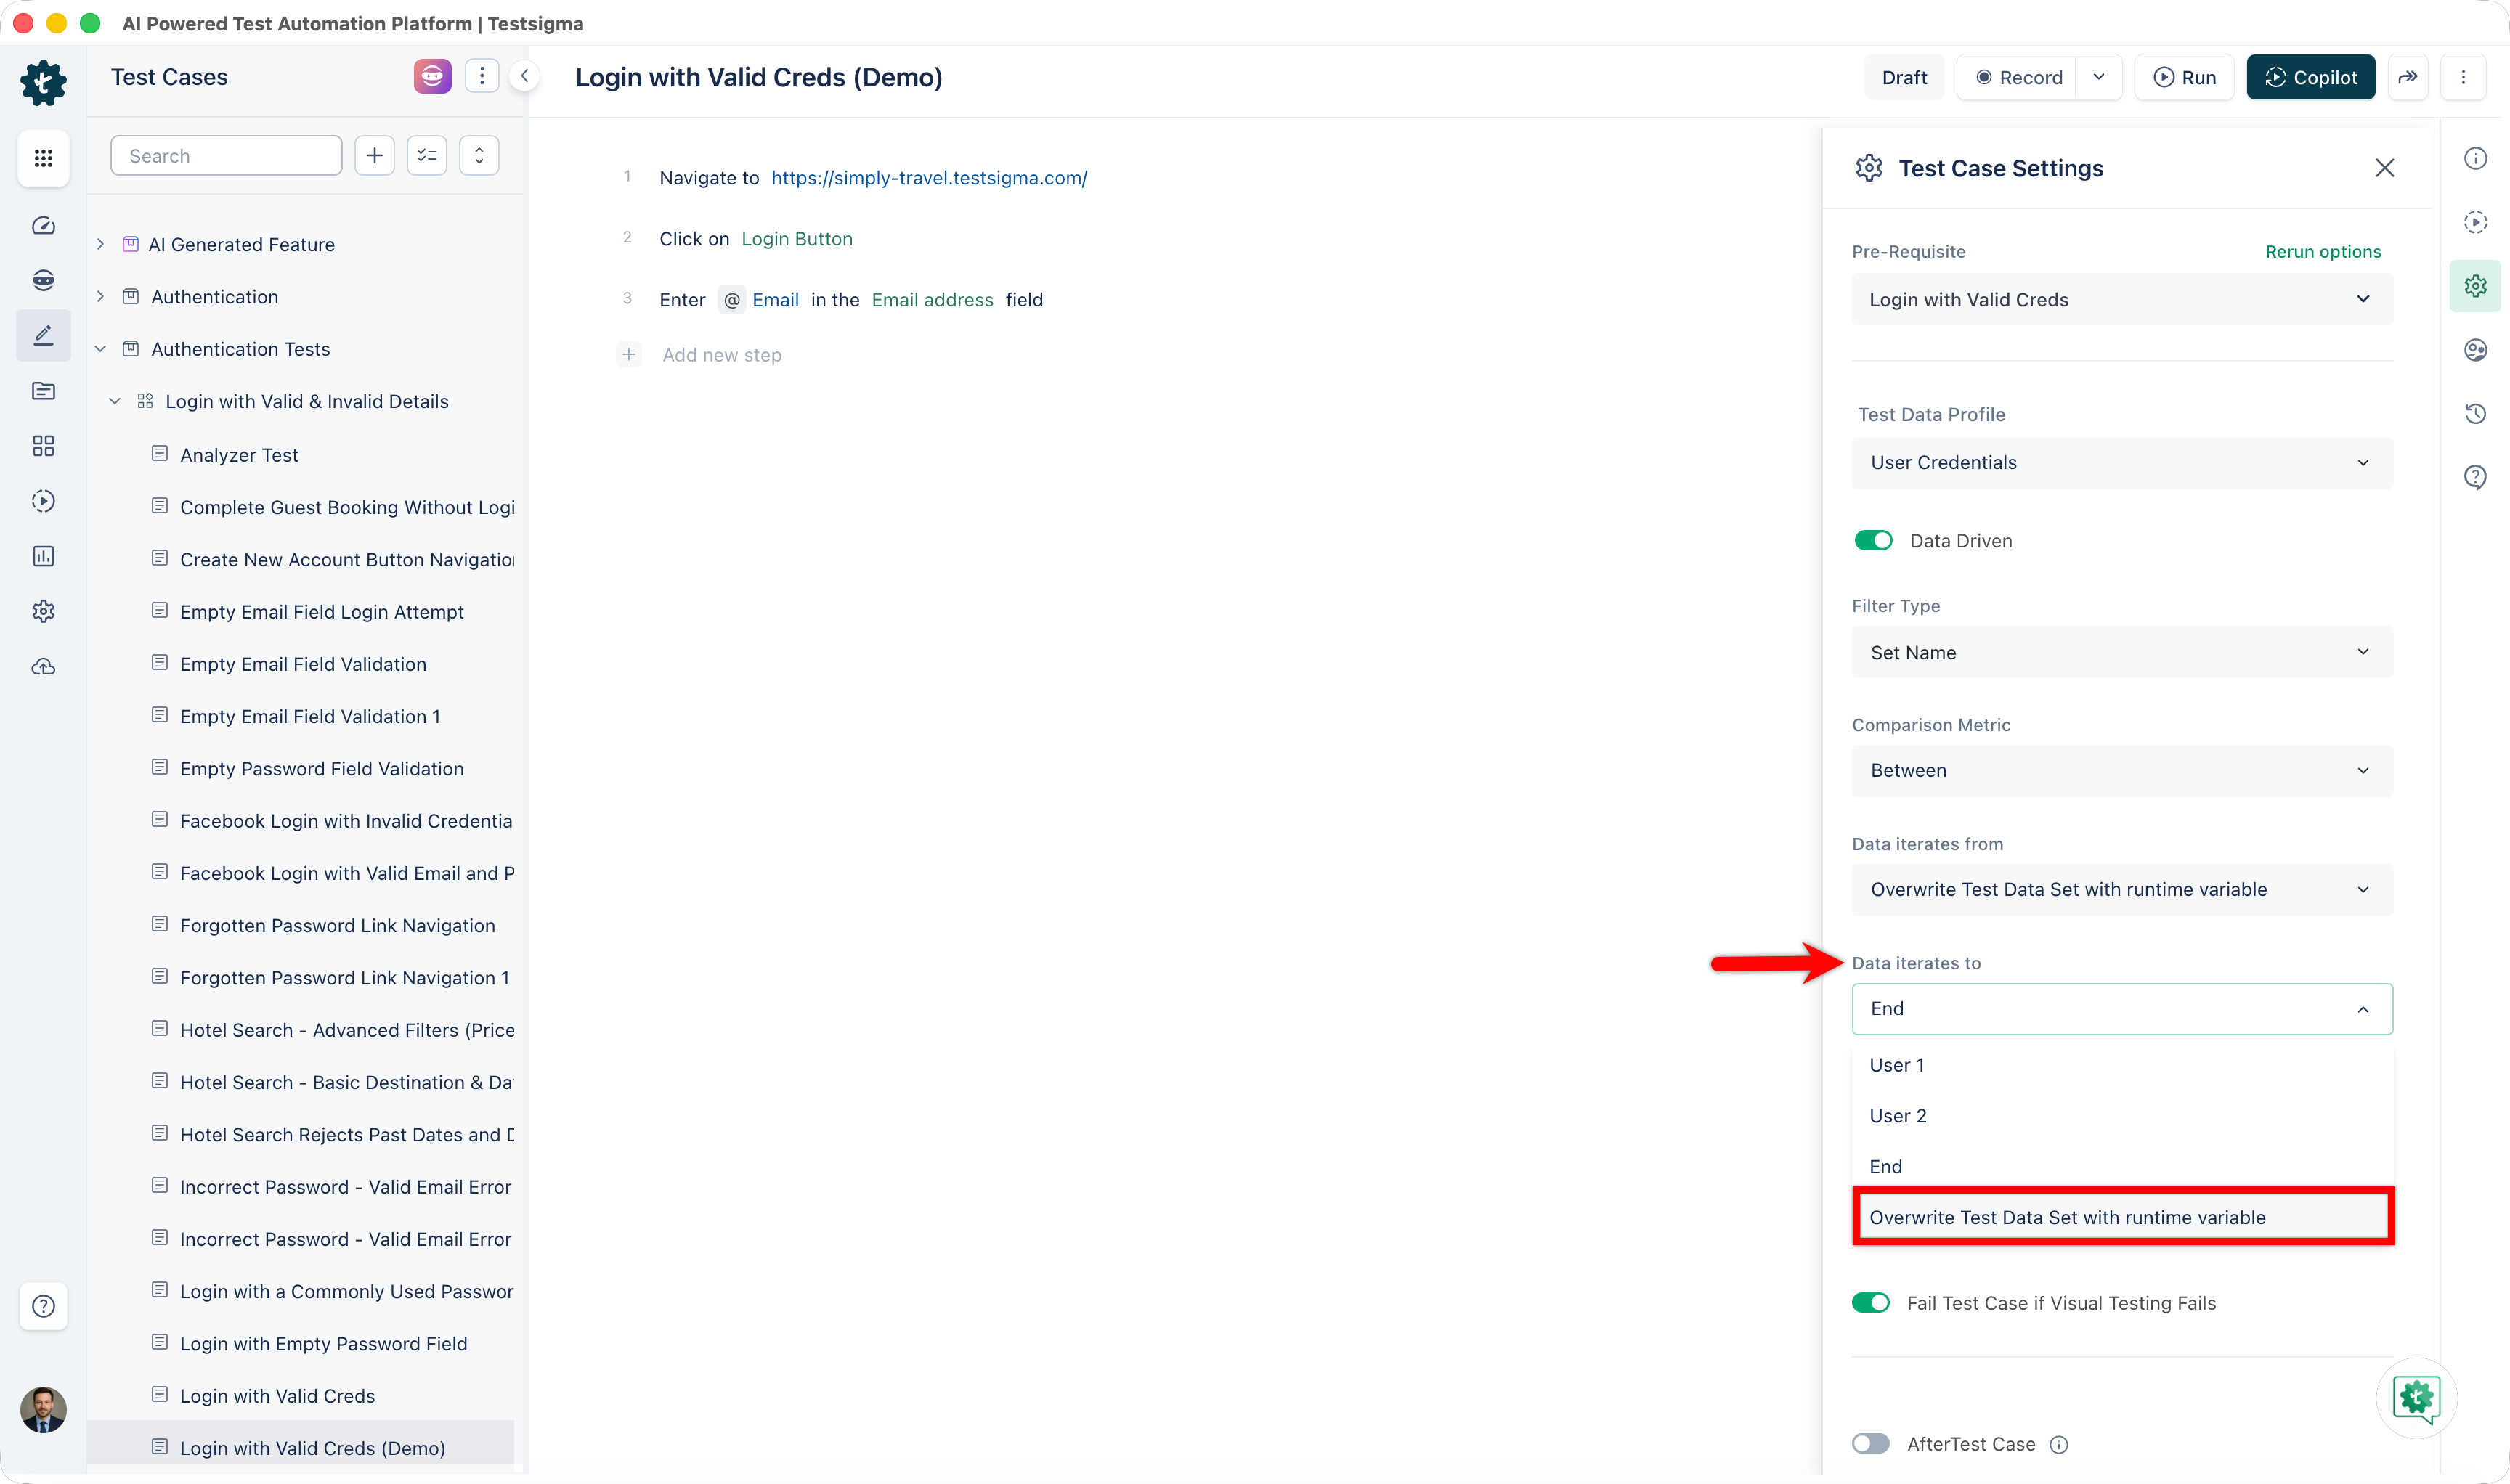Collapse Login with Valid & Invalid Details
This screenshot has width=2510, height=1484.
coord(115,401)
